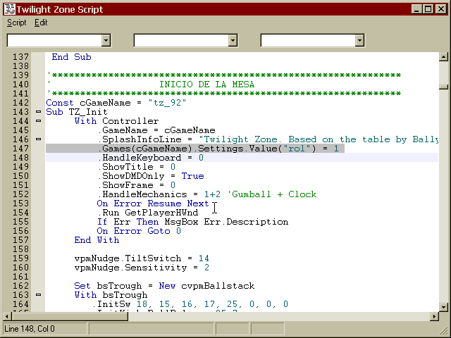Click the 'Gumball + Clock' comment
The width and height of the screenshot is (451, 338).
pos(272,194)
